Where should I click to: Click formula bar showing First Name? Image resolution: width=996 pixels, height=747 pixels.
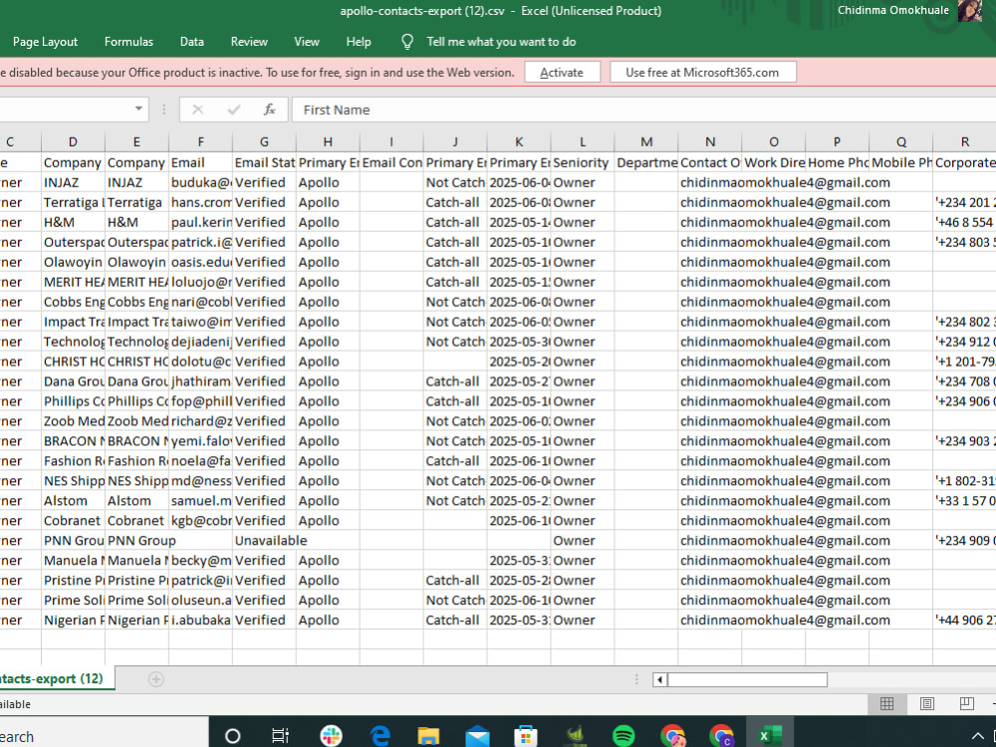(x=642, y=110)
